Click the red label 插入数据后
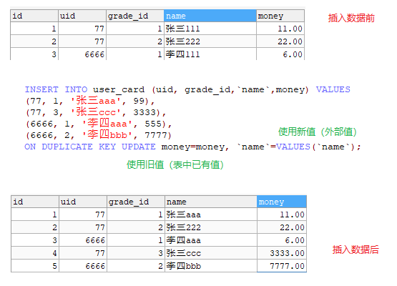 click(x=356, y=250)
